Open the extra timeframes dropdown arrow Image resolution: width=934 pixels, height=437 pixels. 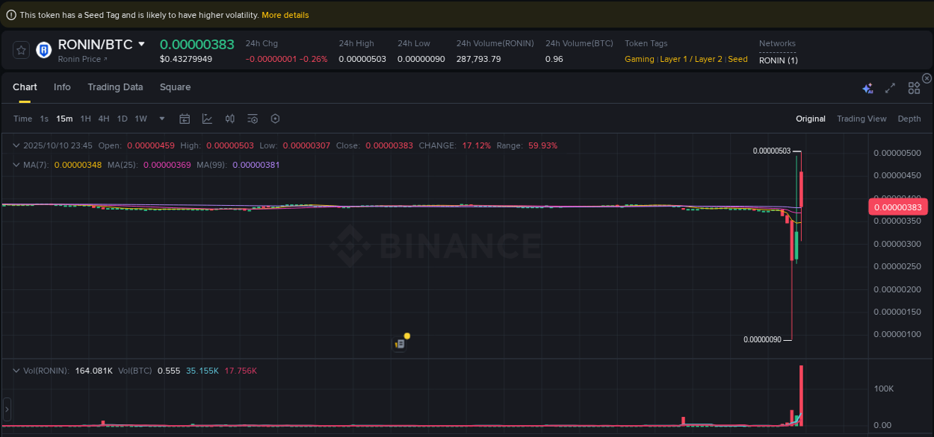(161, 119)
